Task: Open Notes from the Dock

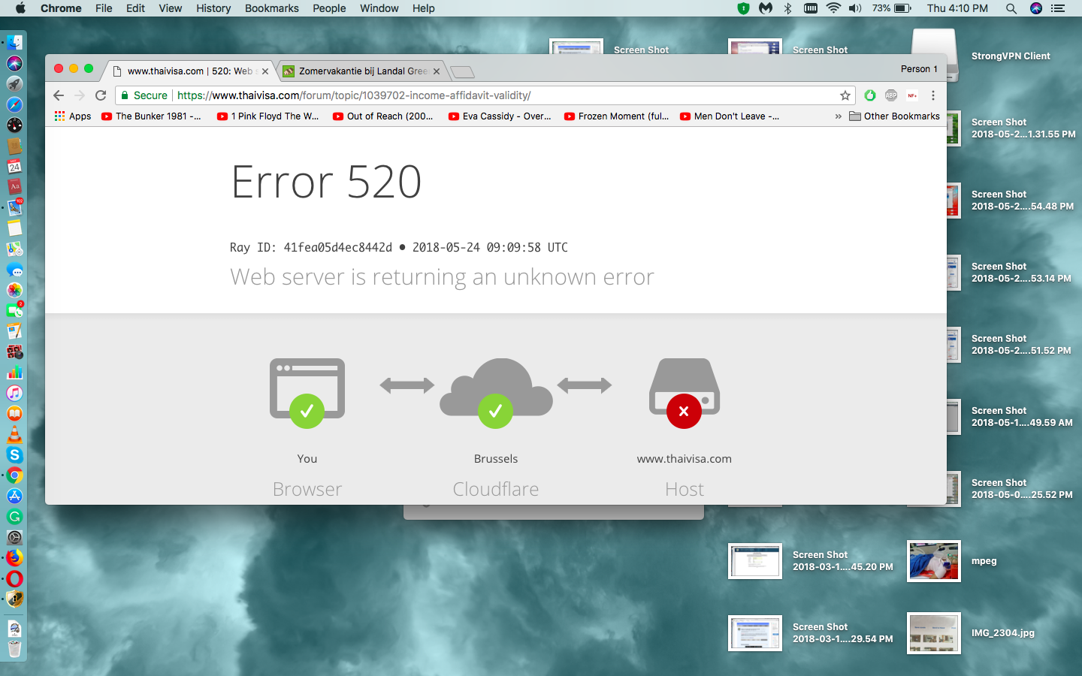Action: pyautogui.click(x=14, y=228)
